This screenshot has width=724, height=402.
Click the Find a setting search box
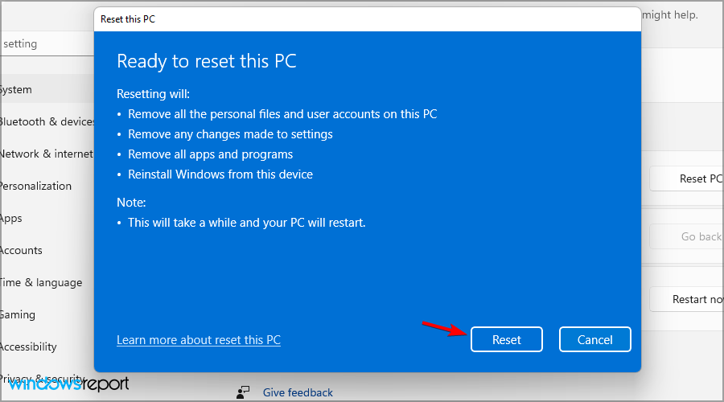tap(40, 44)
